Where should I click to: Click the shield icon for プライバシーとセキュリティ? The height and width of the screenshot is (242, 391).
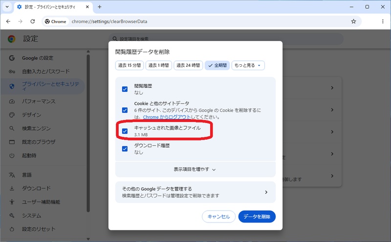(x=12, y=86)
